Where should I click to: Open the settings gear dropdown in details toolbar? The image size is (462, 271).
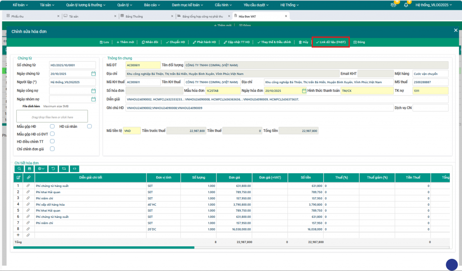(x=42, y=168)
